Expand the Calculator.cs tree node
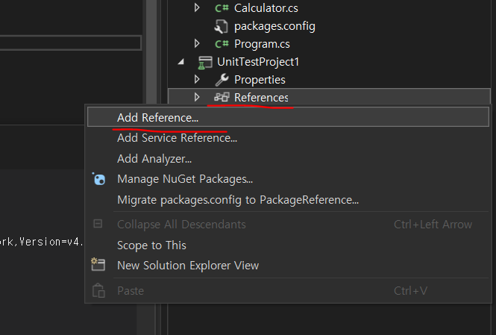 click(198, 8)
